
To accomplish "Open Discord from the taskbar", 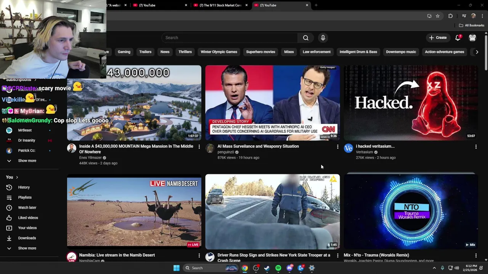I will coord(289,268).
